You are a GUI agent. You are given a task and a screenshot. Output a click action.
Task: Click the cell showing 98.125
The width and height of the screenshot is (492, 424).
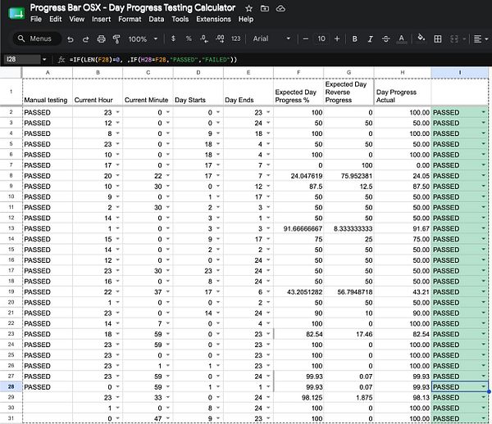[298, 397]
